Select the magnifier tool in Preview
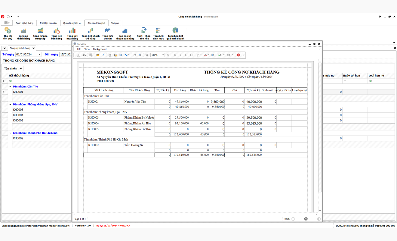The image size is (397, 241). [x=140, y=55]
